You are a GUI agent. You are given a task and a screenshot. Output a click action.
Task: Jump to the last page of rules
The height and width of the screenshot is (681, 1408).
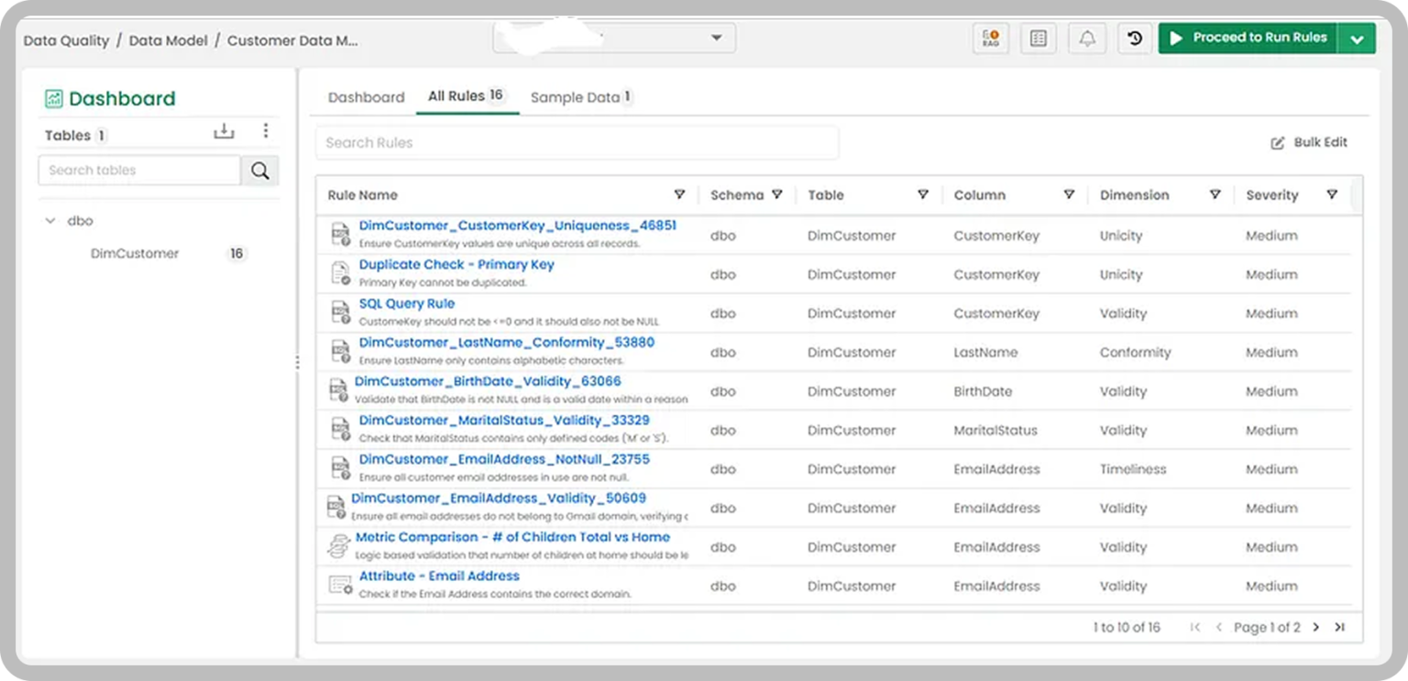[1339, 628]
